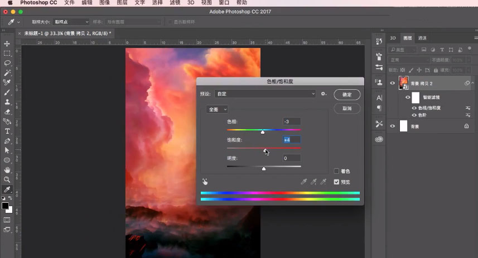Open the layer blend mode 正常 dropdown
Viewport: 478px width, 258px height.
[x=409, y=60]
